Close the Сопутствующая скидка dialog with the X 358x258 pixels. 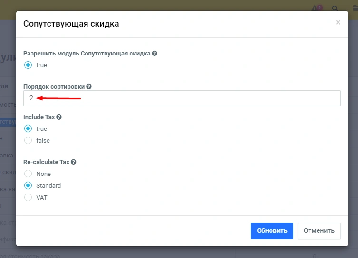pyautogui.click(x=338, y=22)
